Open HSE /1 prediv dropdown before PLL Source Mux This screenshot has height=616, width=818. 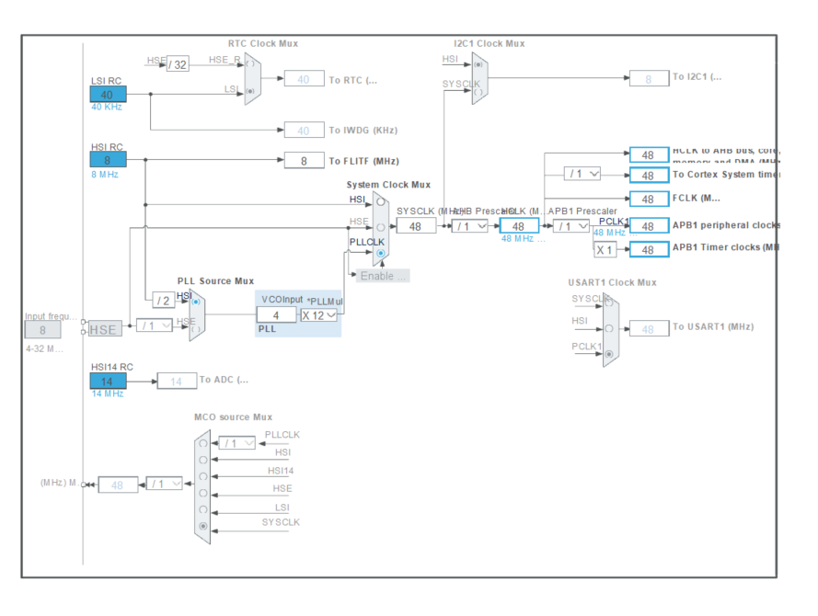[154, 325]
